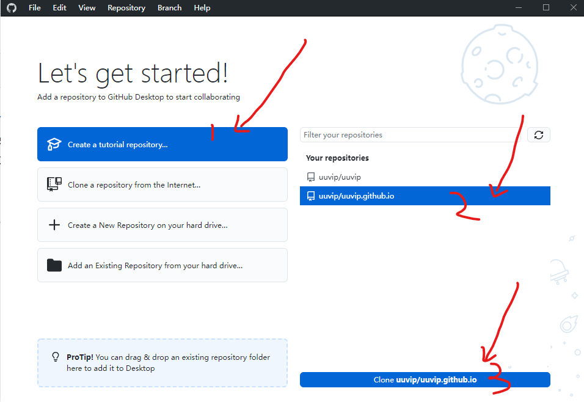584x402 pixels.
Task: Click the repo icon beside uuvip/uuvip.github.io
Action: tap(310, 196)
